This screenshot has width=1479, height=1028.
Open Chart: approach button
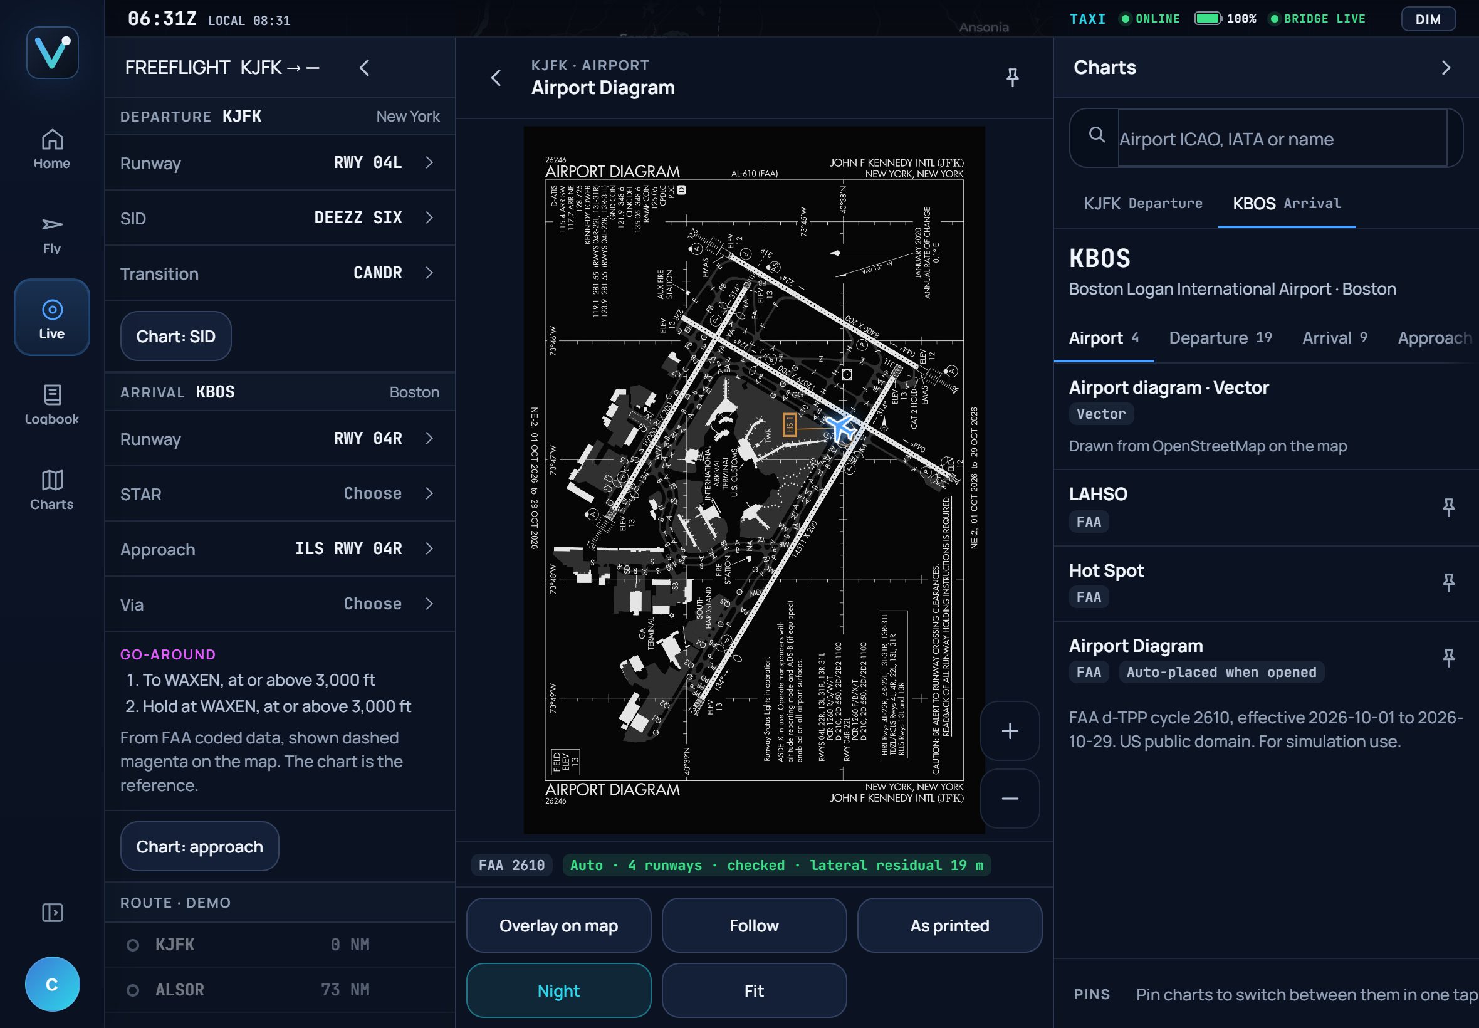click(200, 846)
